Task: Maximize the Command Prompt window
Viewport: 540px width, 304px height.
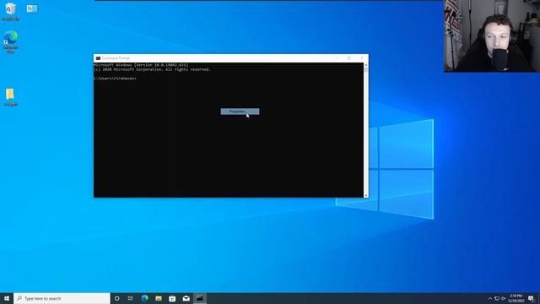Action: [x=348, y=58]
